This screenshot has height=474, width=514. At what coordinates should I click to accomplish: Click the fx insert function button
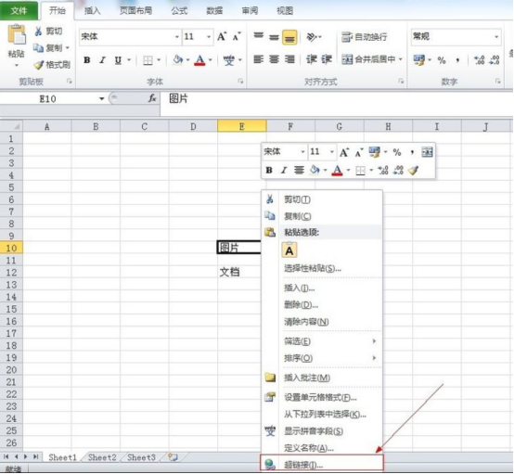(152, 98)
